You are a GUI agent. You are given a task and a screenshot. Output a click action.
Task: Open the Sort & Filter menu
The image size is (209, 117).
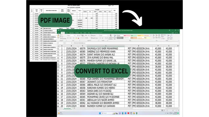click(169, 37)
